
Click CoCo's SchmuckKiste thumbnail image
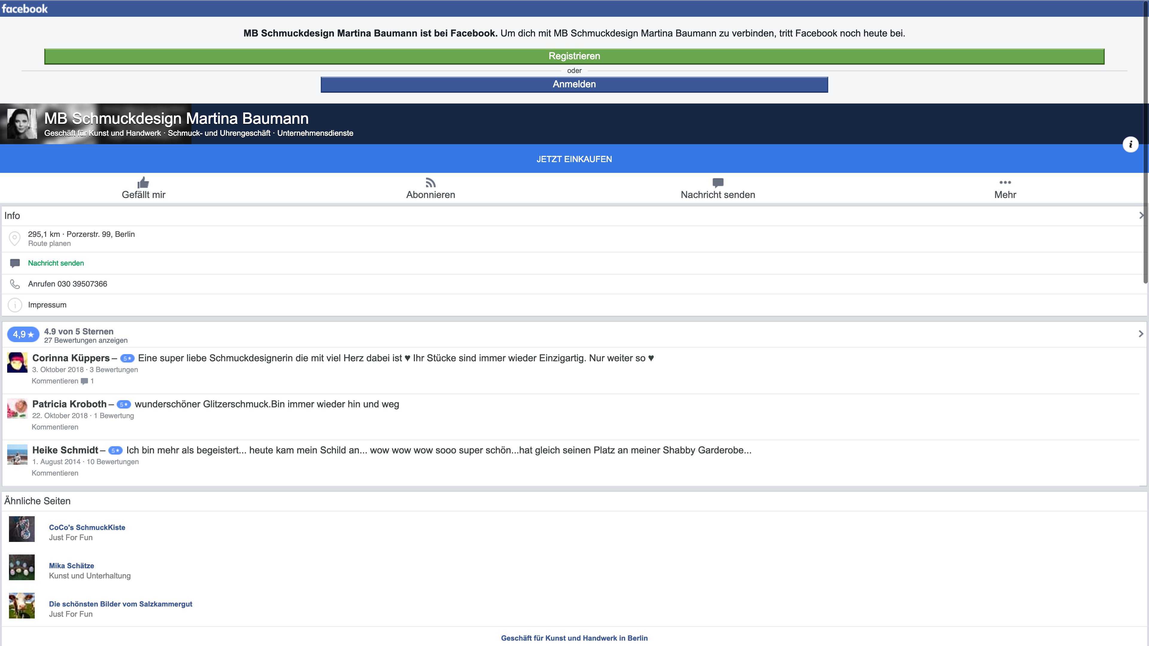[x=22, y=529]
